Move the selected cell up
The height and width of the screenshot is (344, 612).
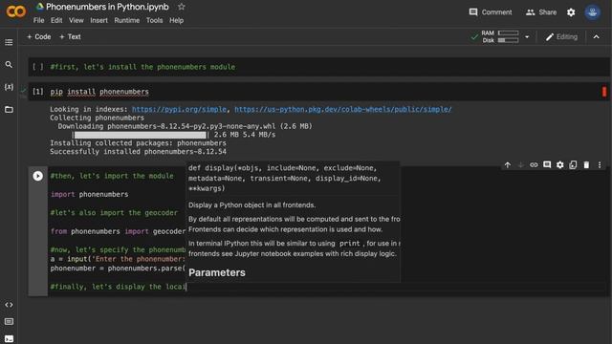508,165
